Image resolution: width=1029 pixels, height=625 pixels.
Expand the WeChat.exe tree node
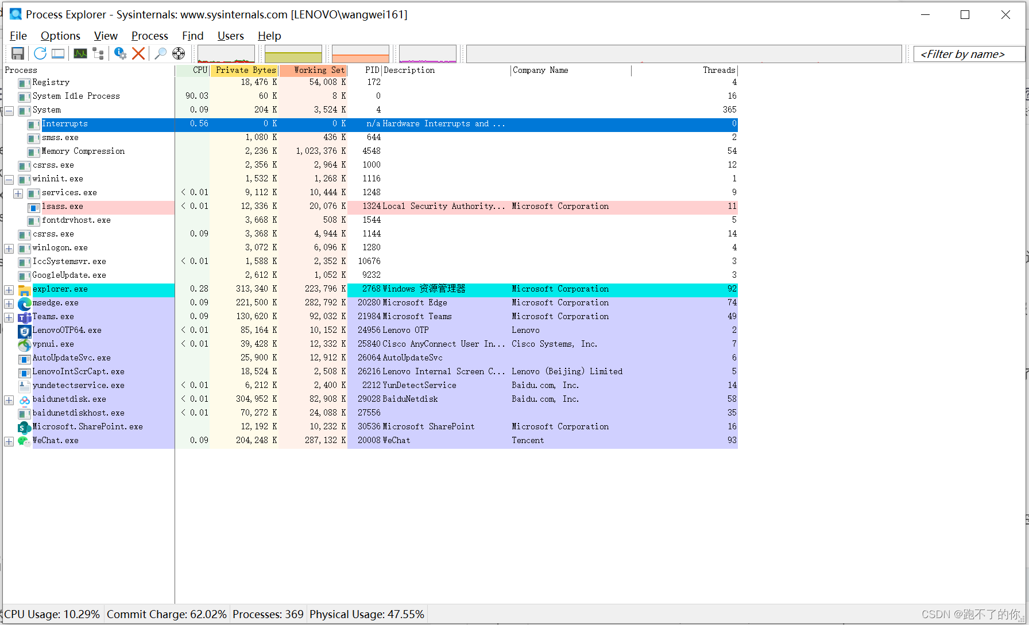tap(9, 441)
